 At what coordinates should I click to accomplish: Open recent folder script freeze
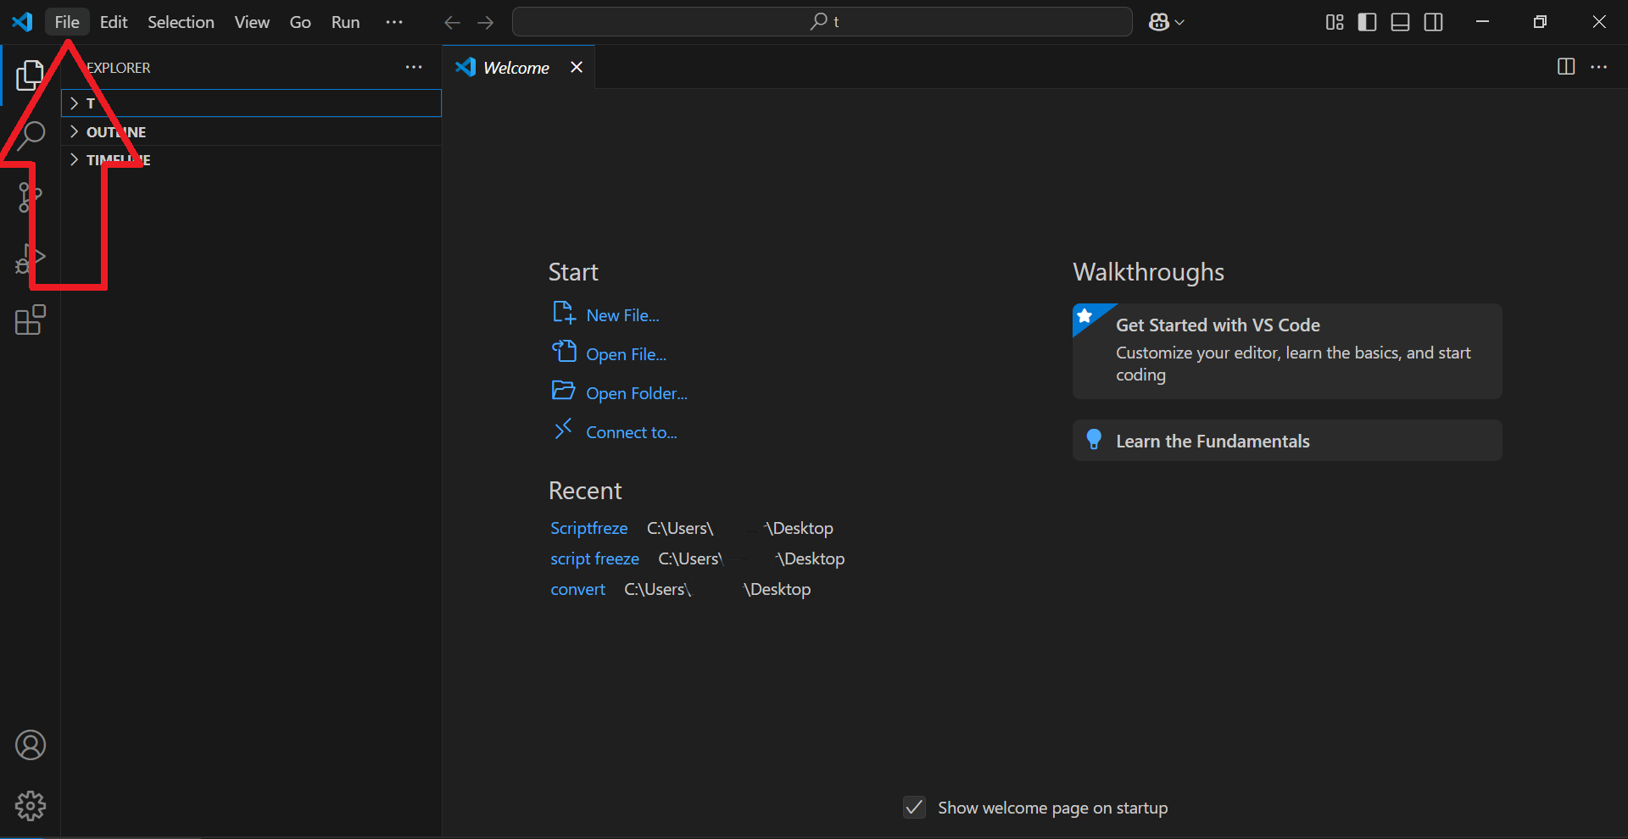[x=594, y=558]
